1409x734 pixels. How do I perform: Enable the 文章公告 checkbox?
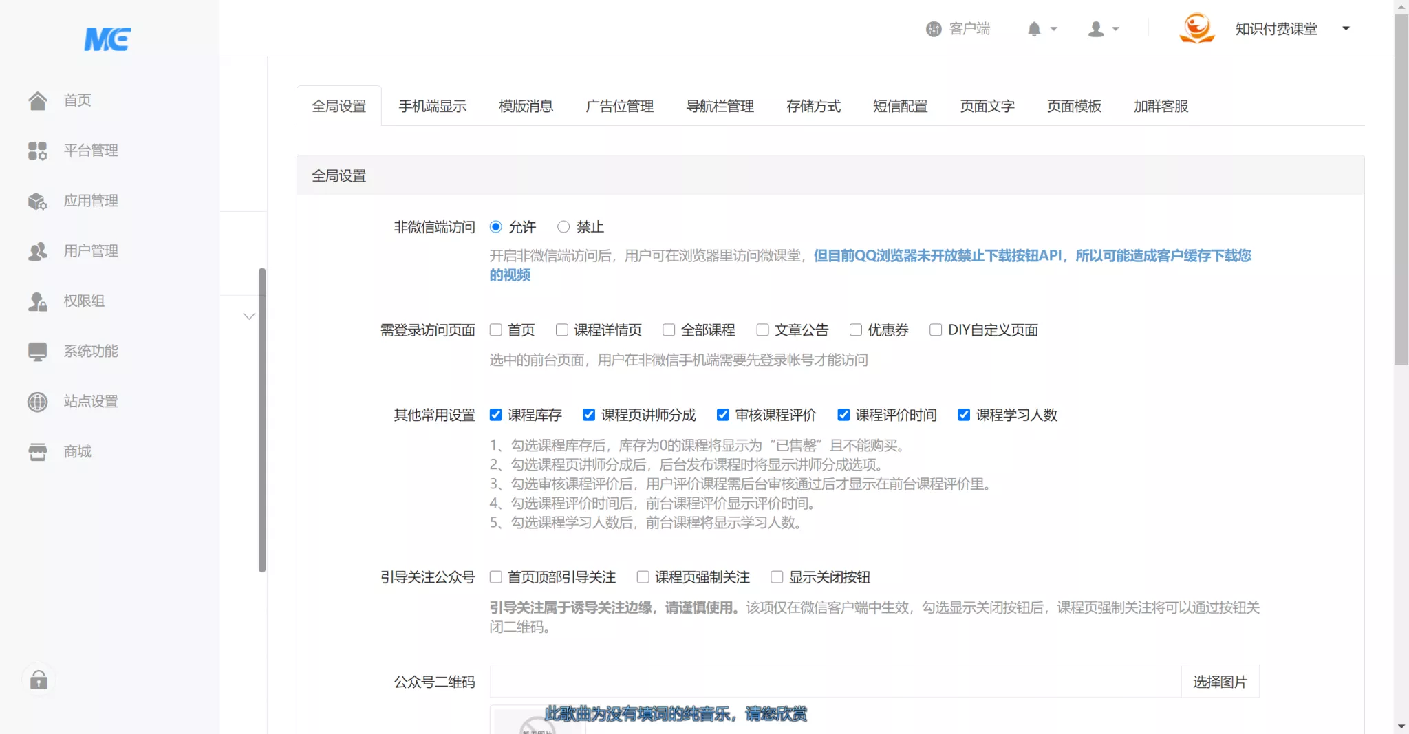click(x=762, y=330)
